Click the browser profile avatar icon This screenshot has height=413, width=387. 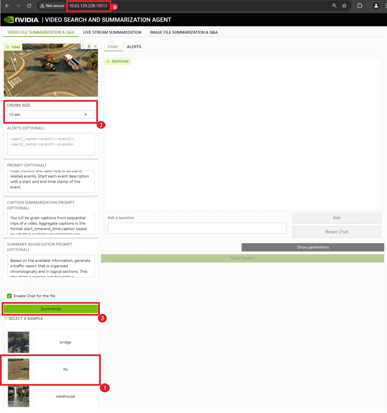(x=376, y=5)
